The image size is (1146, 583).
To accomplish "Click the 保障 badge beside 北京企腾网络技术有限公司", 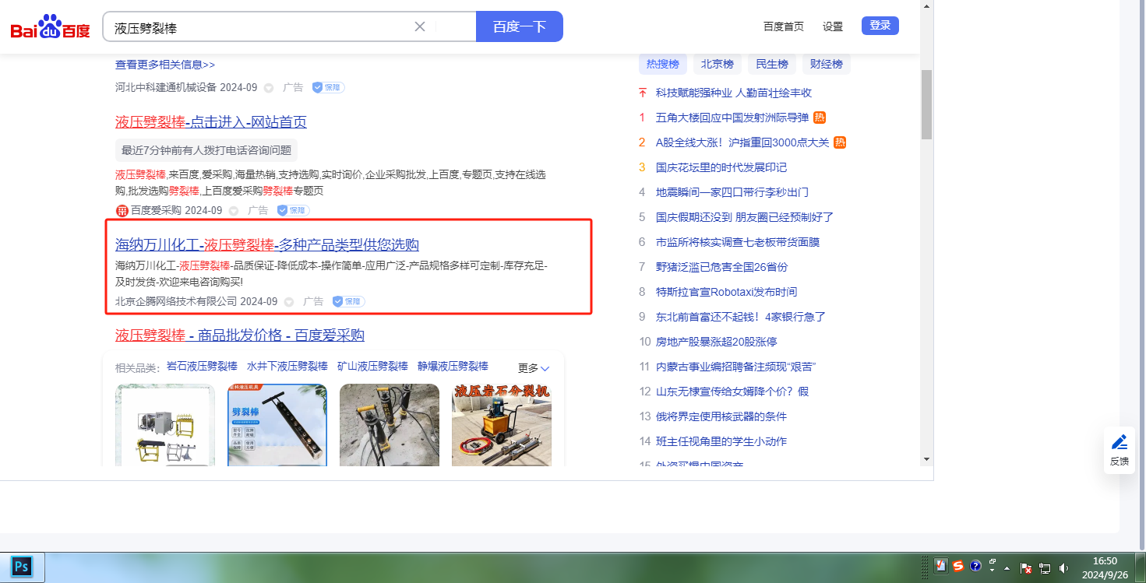I will 348,301.
